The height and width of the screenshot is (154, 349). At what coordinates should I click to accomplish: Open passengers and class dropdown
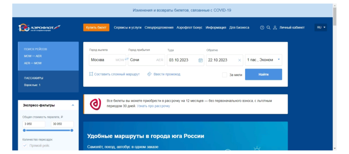[264, 60]
